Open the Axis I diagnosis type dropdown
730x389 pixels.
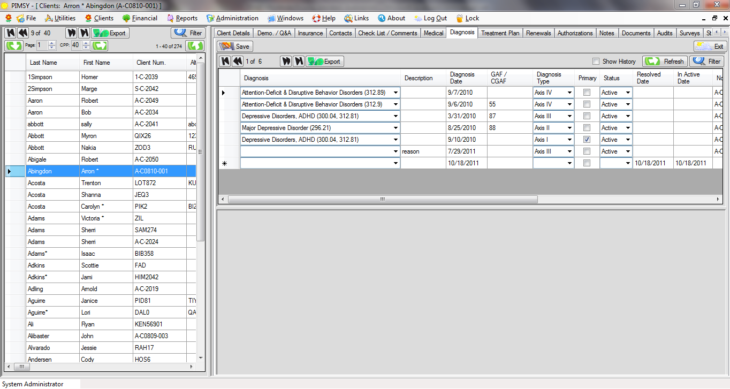(569, 140)
